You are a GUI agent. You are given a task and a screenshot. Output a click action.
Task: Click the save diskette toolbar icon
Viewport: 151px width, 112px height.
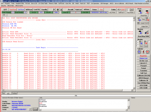(58, 10)
